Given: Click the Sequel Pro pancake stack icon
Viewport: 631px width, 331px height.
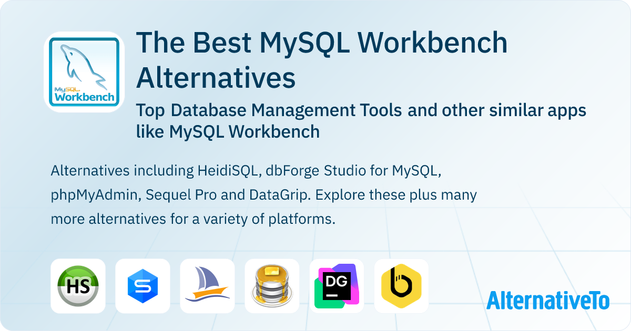Looking at the screenshot, I should 272,286.
